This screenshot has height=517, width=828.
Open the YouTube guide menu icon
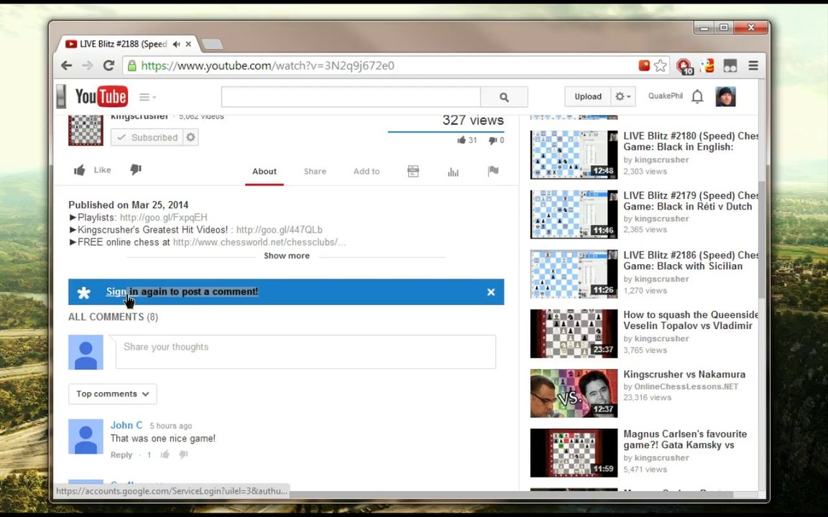(147, 97)
